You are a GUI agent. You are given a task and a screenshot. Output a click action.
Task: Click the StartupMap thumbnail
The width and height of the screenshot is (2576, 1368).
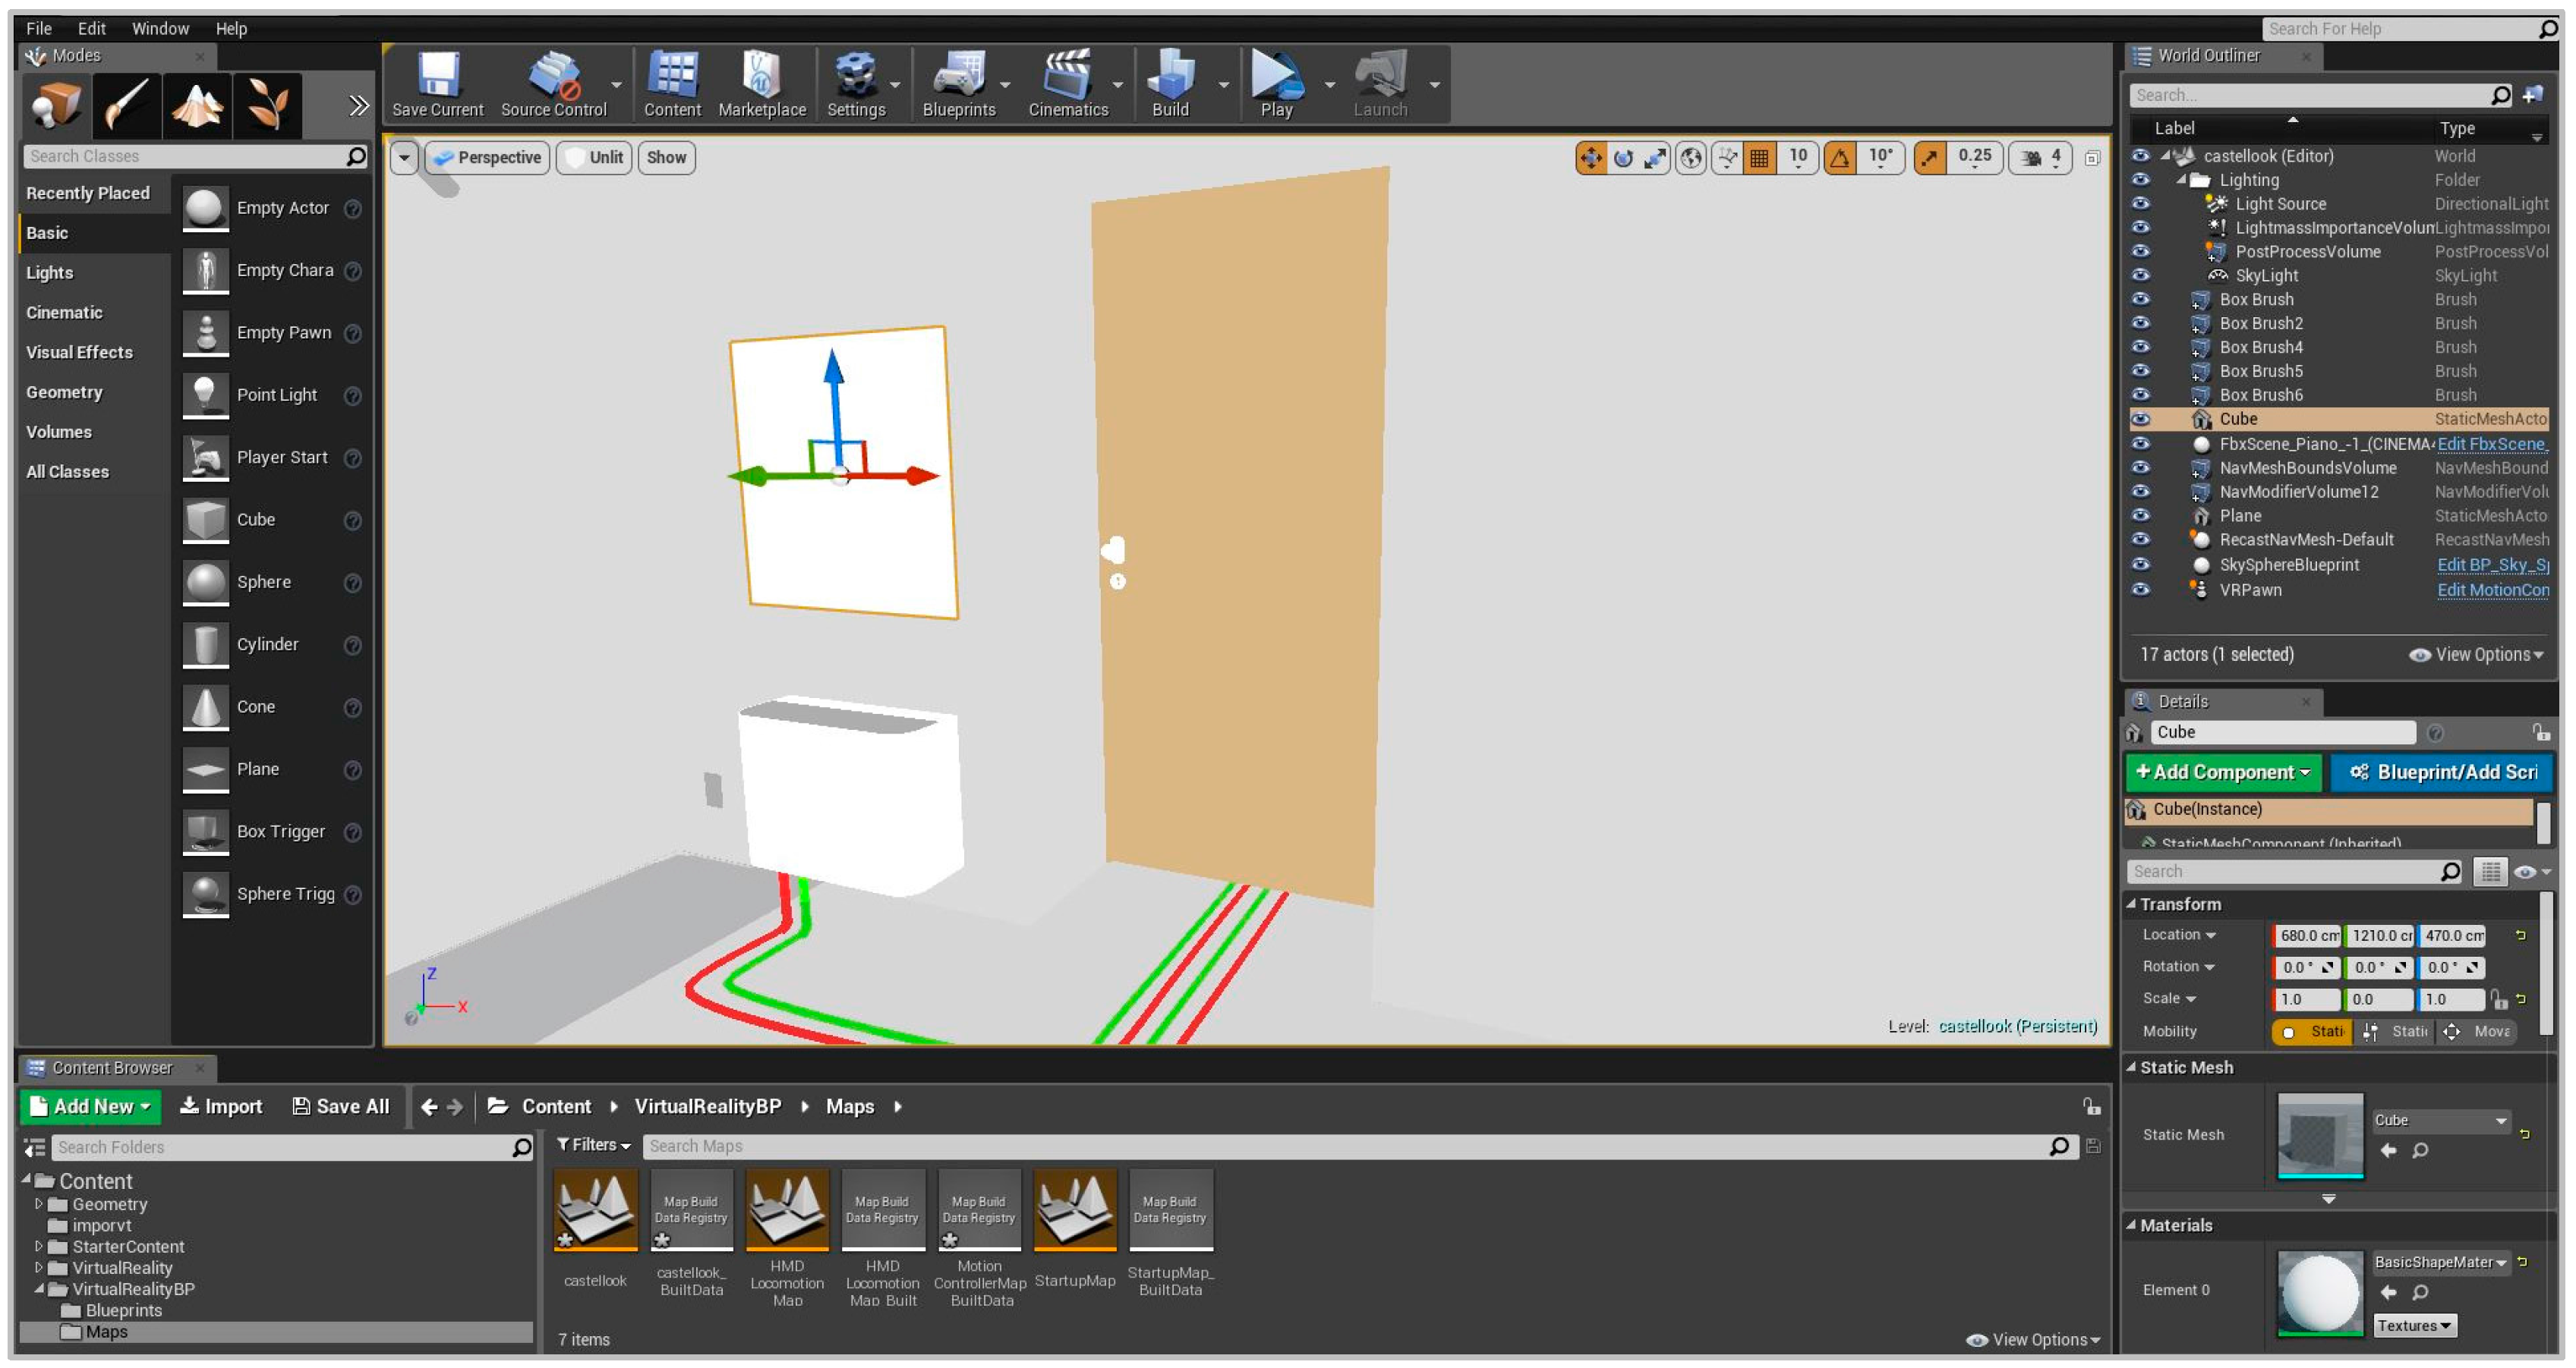click(x=1074, y=1209)
